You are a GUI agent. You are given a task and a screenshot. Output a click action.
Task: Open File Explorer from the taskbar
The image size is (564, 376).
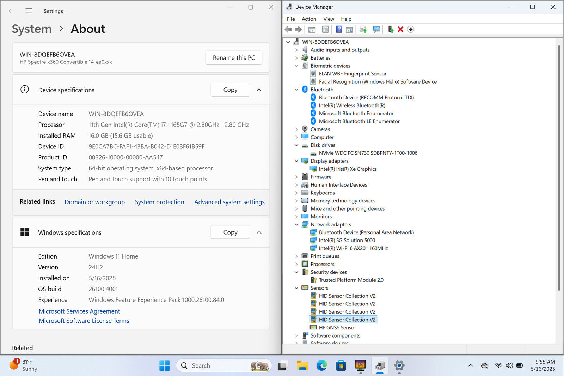click(302, 366)
